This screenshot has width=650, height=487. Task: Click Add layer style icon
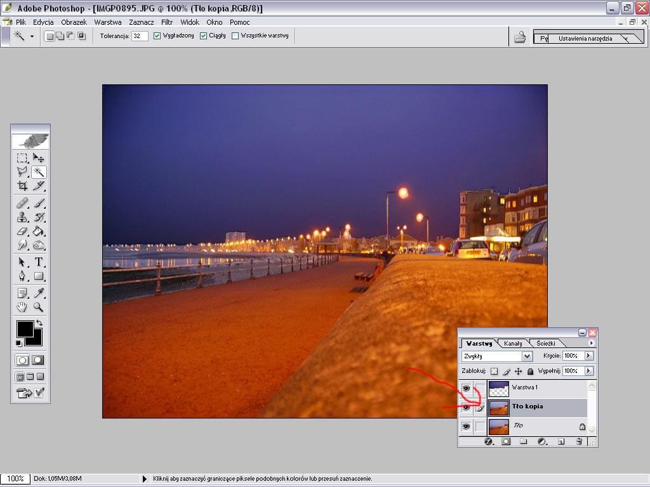coord(488,442)
